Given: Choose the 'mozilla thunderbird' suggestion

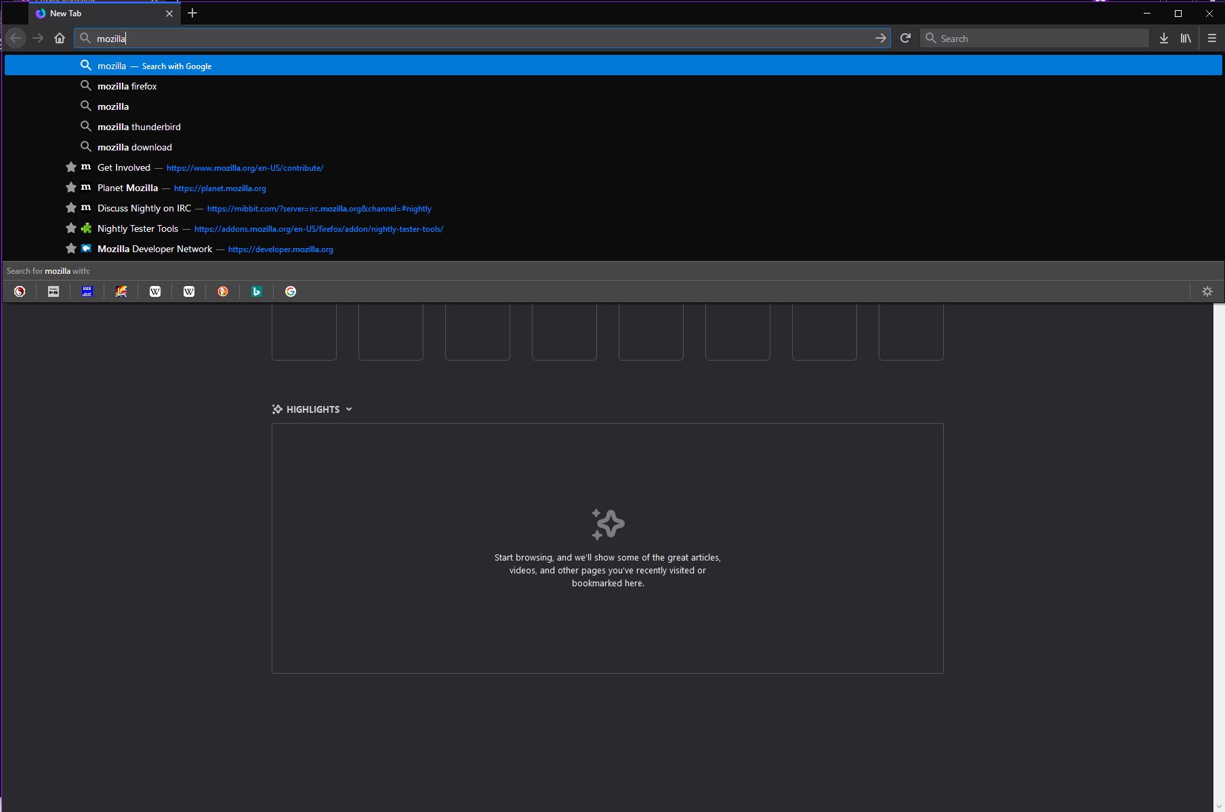Looking at the screenshot, I should pos(613,127).
